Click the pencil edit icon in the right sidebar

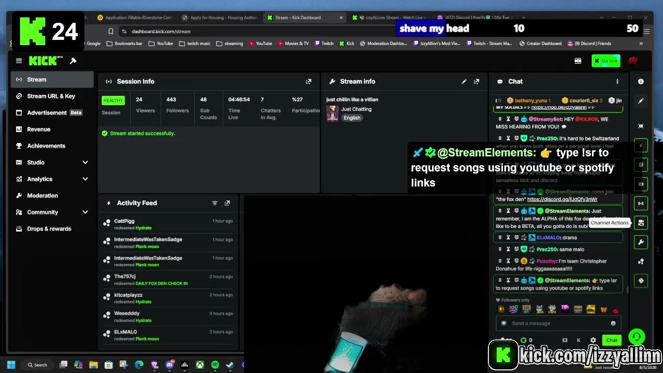(x=641, y=101)
